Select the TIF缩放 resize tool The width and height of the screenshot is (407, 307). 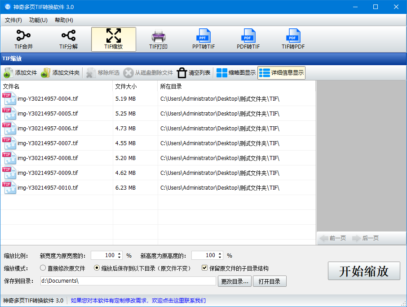click(114, 40)
